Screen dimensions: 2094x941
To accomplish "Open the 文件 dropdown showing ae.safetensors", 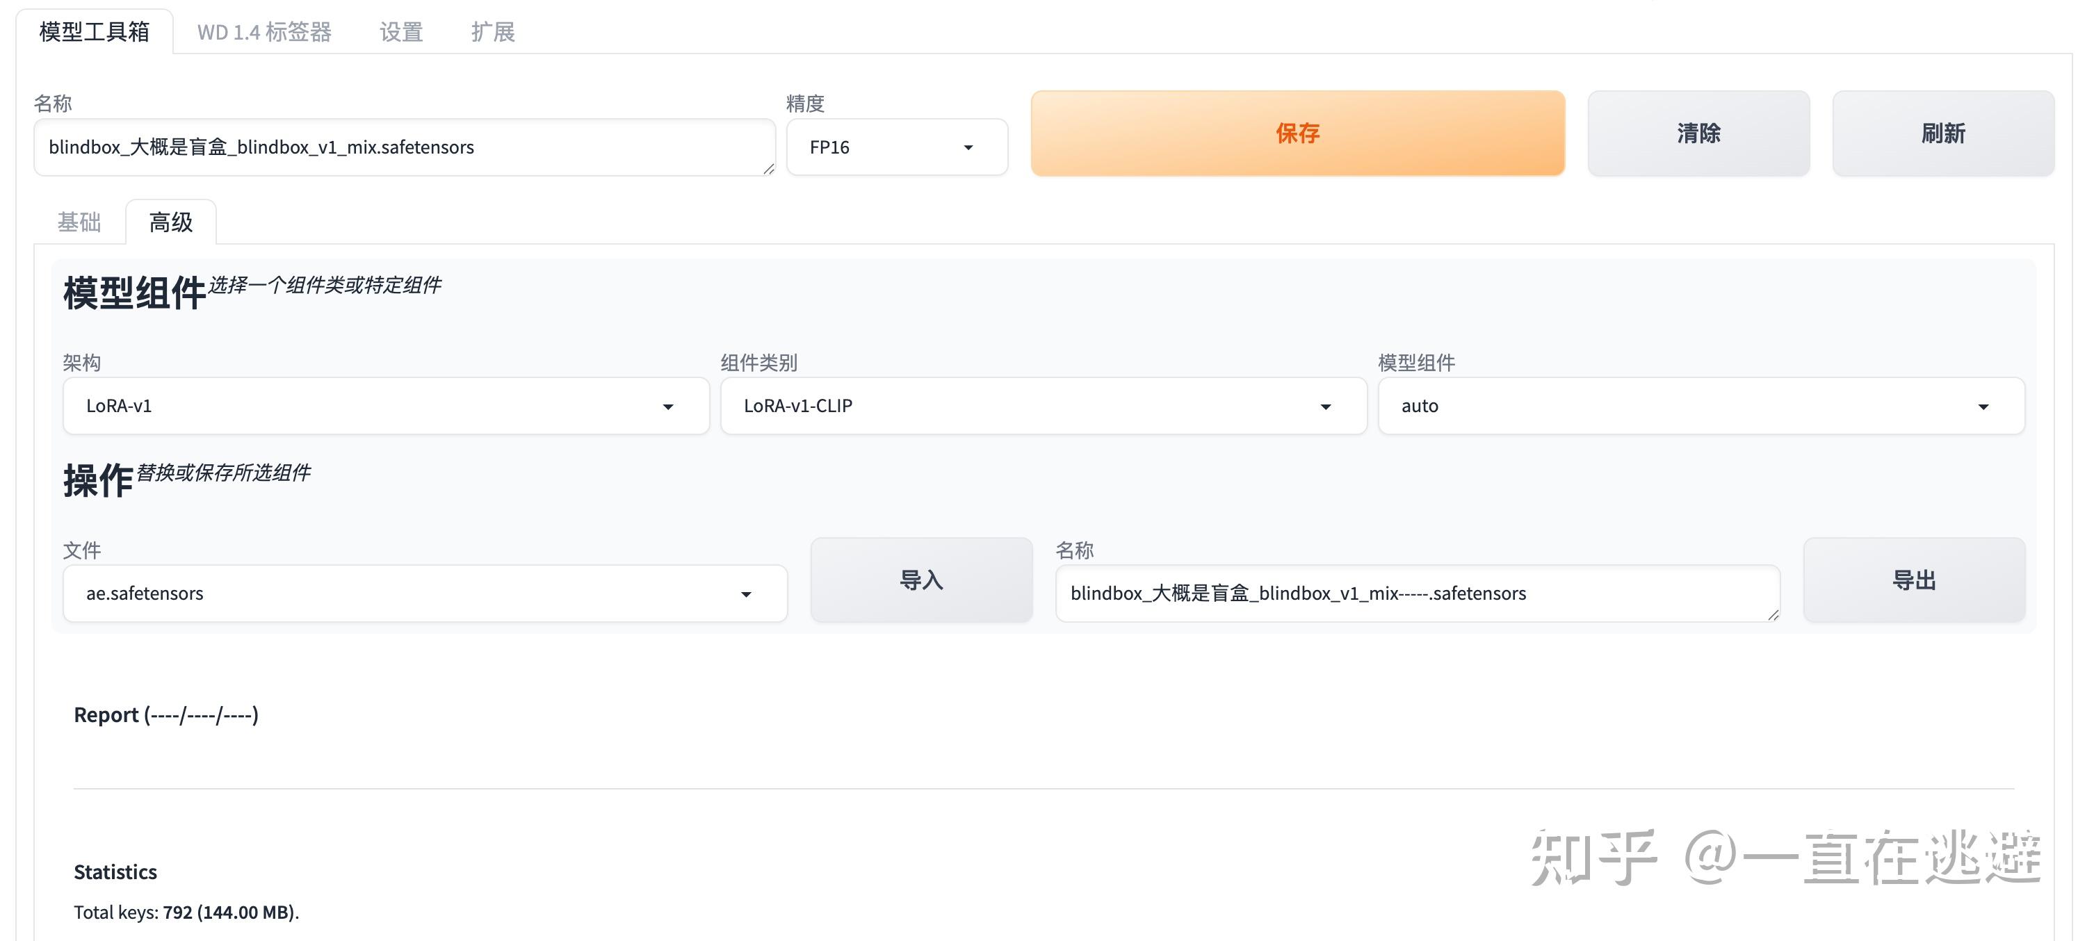I will pos(424,594).
